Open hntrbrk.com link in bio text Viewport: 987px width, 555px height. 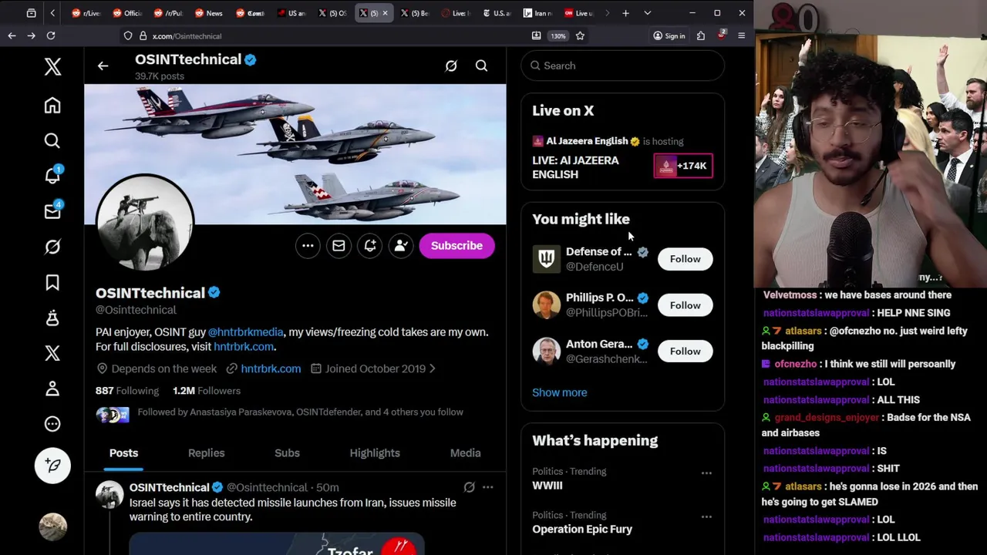tap(244, 347)
